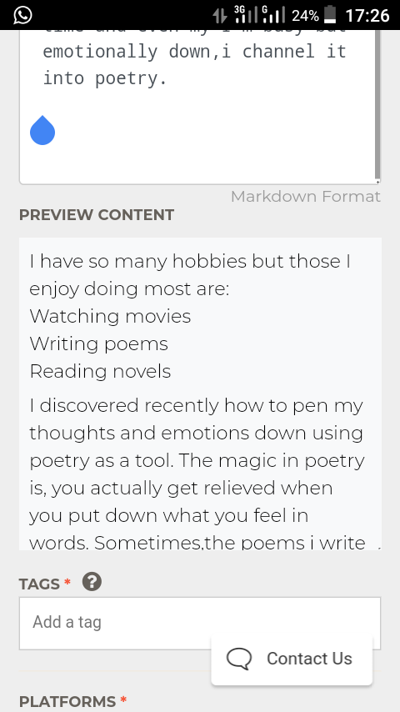Tap the 3G signal strength icon

246,14
